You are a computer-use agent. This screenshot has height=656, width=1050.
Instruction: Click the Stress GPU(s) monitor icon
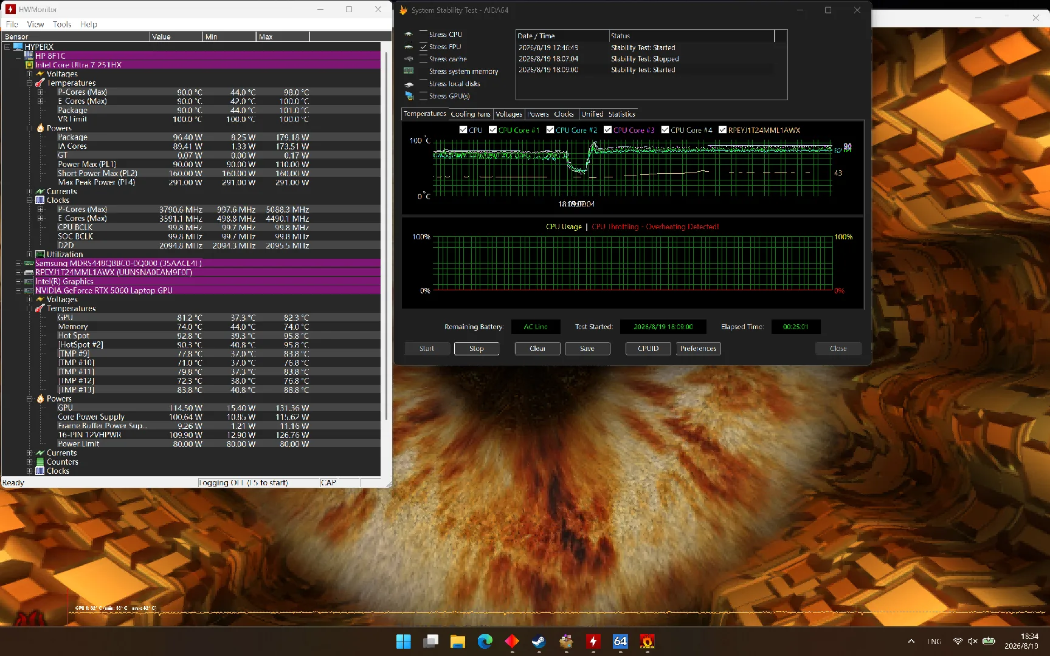tap(409, 96)
